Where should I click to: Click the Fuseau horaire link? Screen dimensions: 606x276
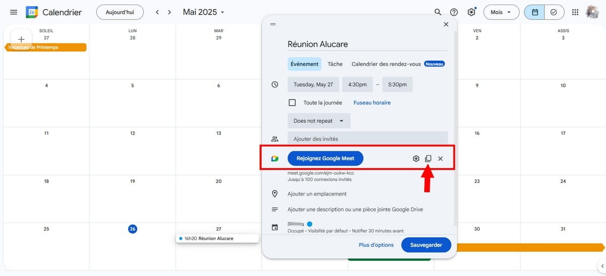tap(372, 102)
